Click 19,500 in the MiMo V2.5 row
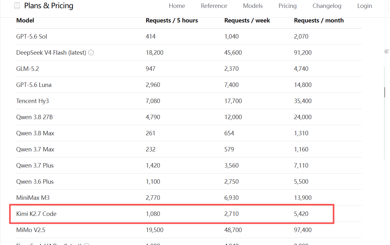The image size is (390, 245). (154, 230)
